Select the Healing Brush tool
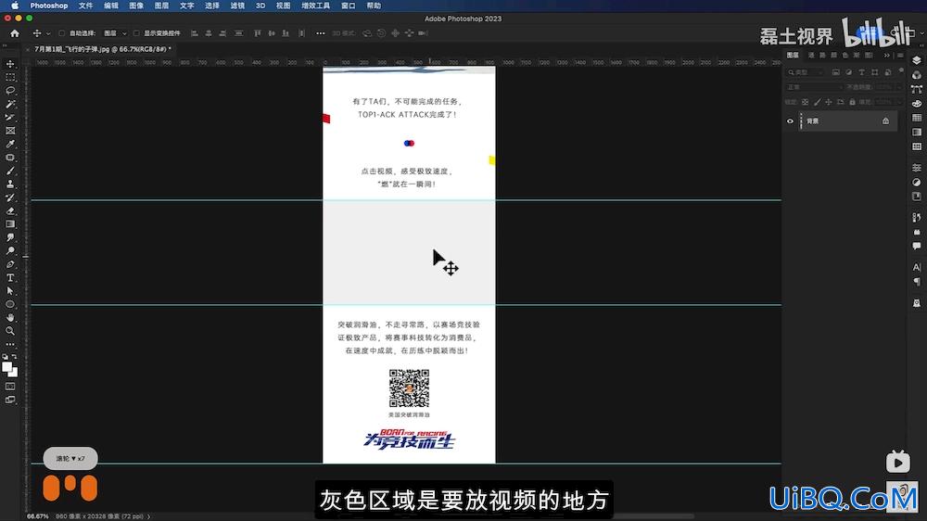 tap(10, 158)
